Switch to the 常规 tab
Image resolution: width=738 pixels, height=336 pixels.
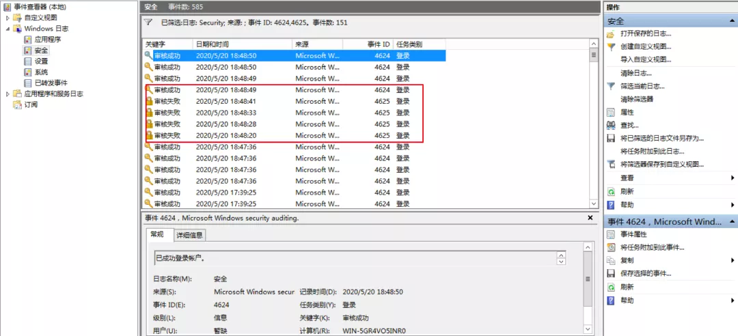pos(157,234)
